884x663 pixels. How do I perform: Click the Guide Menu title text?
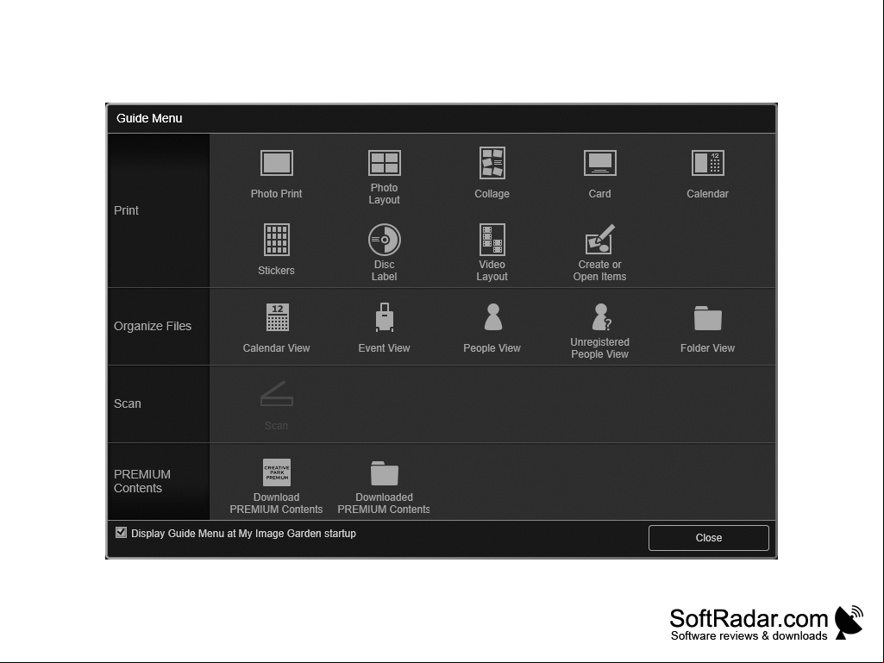[x=149, y=118]
